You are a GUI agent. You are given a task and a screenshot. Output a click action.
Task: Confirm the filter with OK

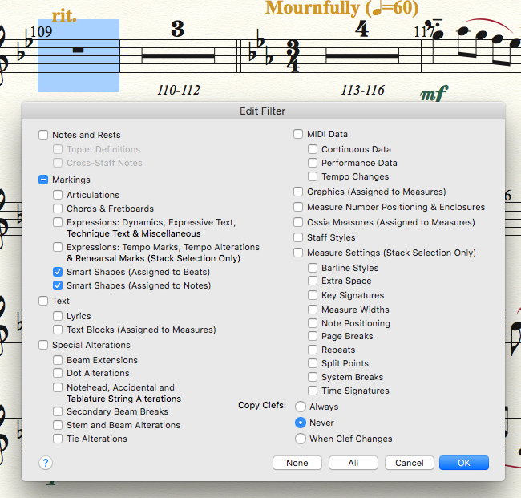463,463
